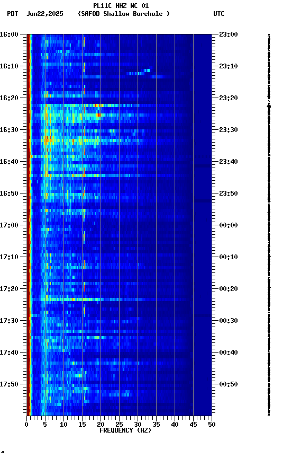Image resolution: width=292 pixels, height=458 pixels.
Task: Click the 10 Hz frequency tick label
Action: click(63, 425)
